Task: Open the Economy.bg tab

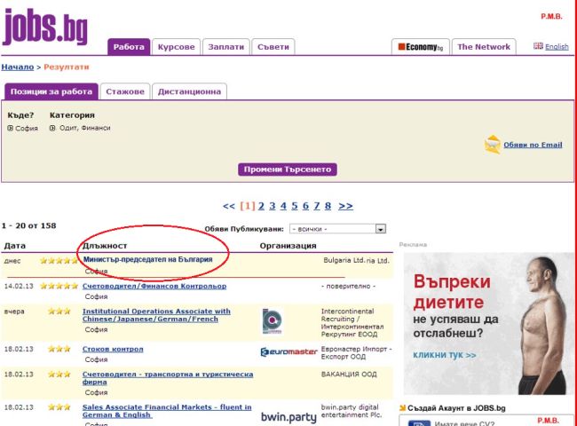Action: pyautogui.click(x=421, y=47)
